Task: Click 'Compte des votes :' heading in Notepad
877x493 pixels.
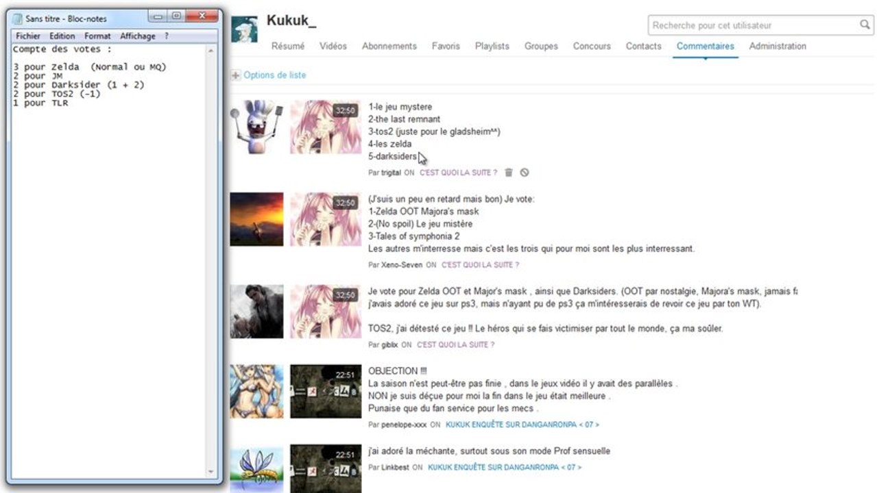Action: pos(62,49)
